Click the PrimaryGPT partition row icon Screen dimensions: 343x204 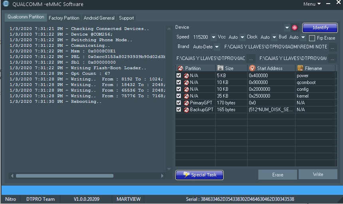[x=186, y=103]
